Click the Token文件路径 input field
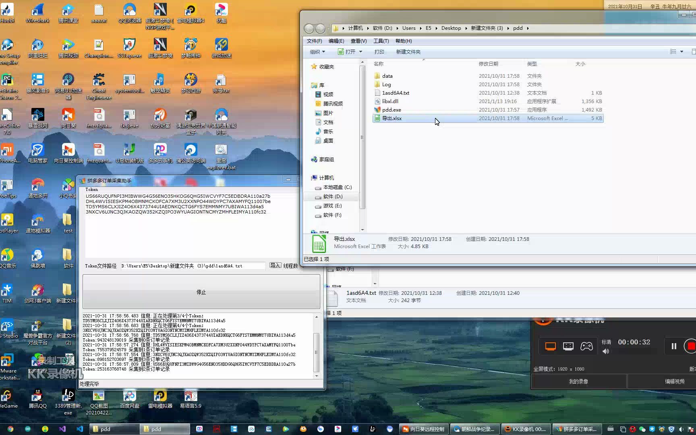The height and width of the screenshot is (435, 696). pyautogui.click(x=193, y=266)
